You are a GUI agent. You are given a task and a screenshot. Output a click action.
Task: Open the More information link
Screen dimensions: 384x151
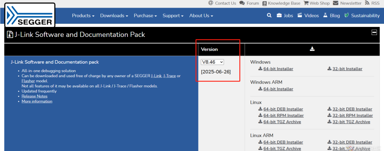click(37, 101)
